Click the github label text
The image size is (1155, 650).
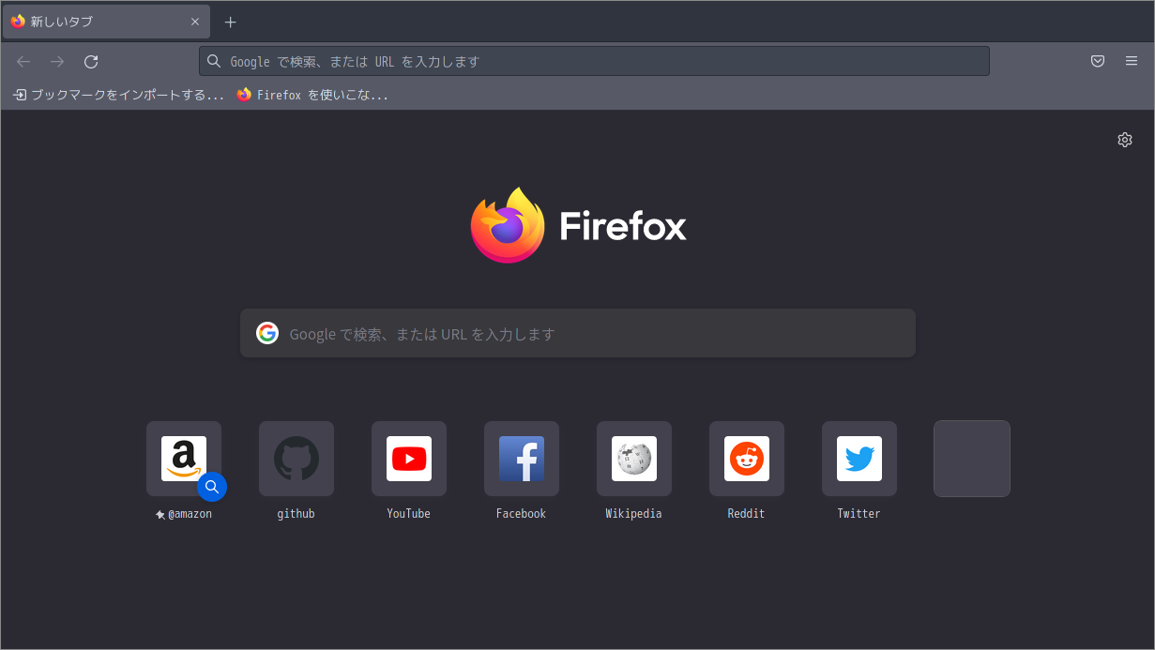[296, 514]
